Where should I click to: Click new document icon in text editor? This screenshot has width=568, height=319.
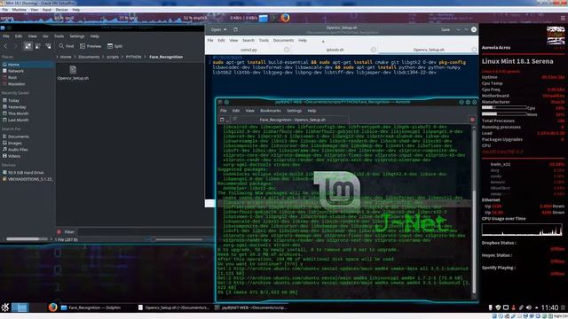tap(236, 29)
